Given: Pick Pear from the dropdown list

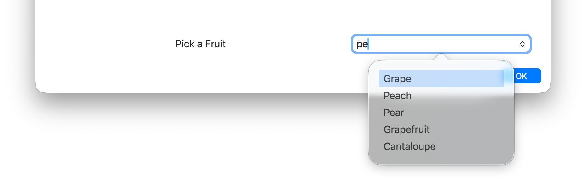Looking at the screenshot, I should click(x=394, y=113).
